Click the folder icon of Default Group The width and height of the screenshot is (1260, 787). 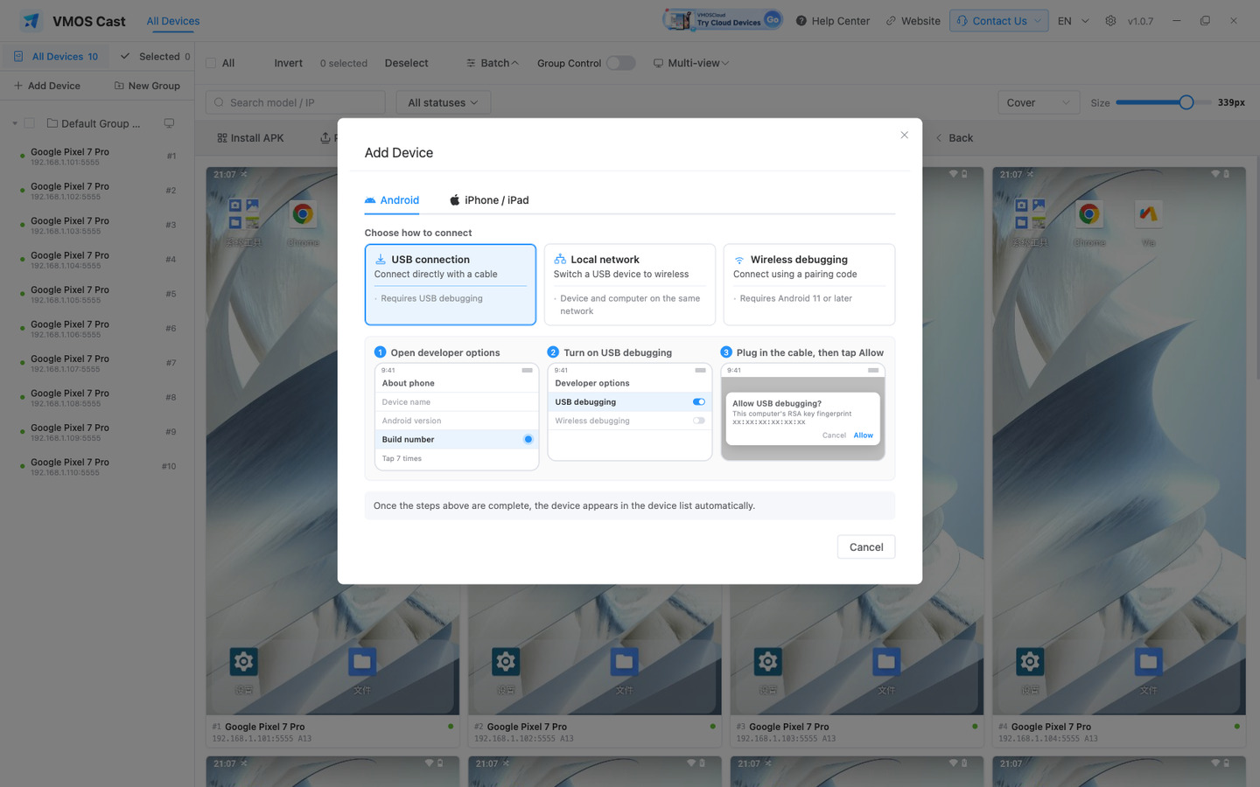point(52,123)
